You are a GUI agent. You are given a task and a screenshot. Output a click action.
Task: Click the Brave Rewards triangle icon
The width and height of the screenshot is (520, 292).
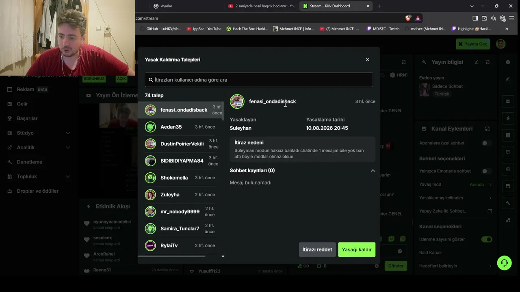(x=418, y=18)
